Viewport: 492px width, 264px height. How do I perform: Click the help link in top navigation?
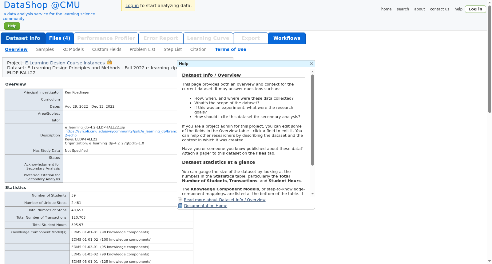click(458, 9)
